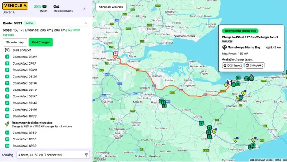This screenshot has width=287, height=162.
Task: Click map stop marker 5 near Wye
Action: [210, 128]
